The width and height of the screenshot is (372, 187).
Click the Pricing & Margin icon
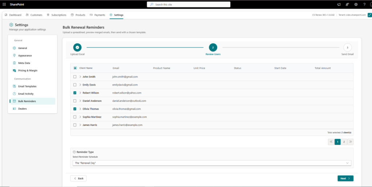14,70
